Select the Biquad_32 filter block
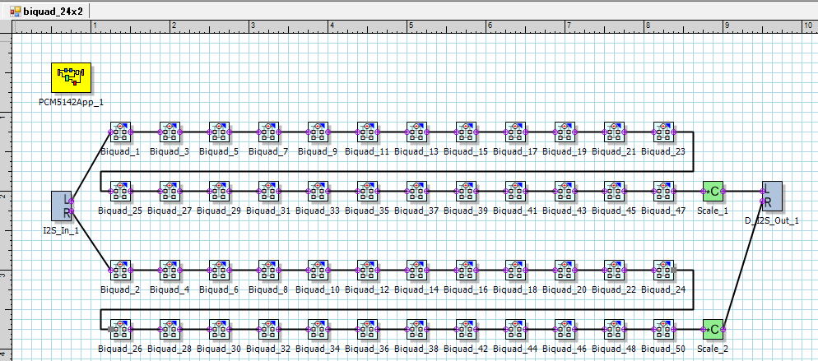Screen dimensions: 818x361 [268, 329]
